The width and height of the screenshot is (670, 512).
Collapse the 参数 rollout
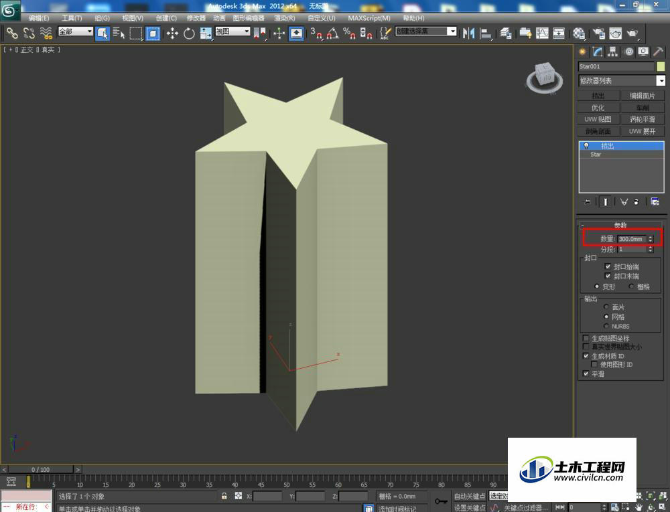tap(620, 225)
